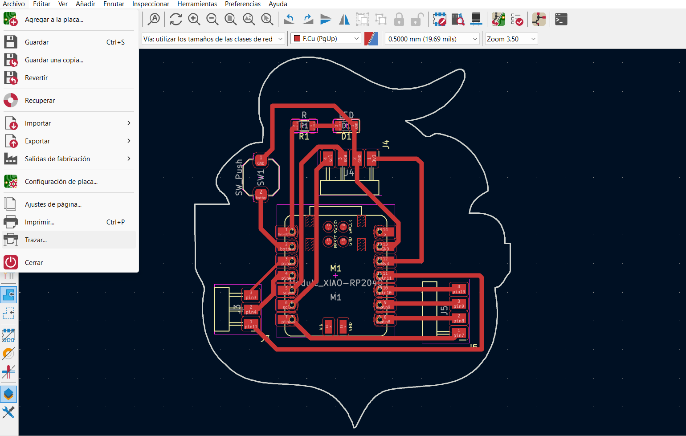The image size is (686, 436).
Task: Open the F.Cu layer selector dropdown
Action: (x=325, y=38)
